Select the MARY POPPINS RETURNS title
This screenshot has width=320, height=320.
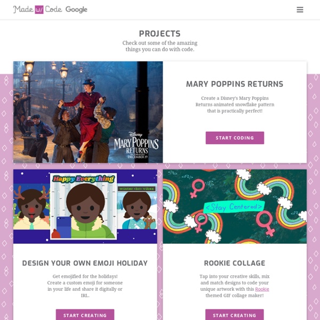(235, 84)
